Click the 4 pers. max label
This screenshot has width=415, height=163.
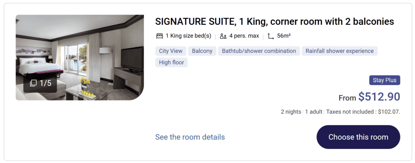tap(244, 36)
